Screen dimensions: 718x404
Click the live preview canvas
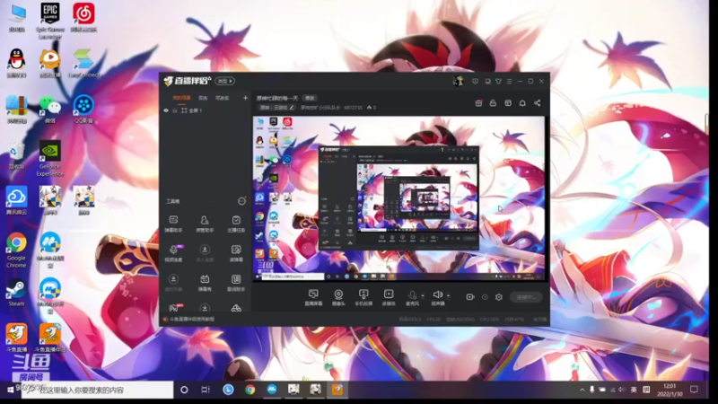(398, 198)
